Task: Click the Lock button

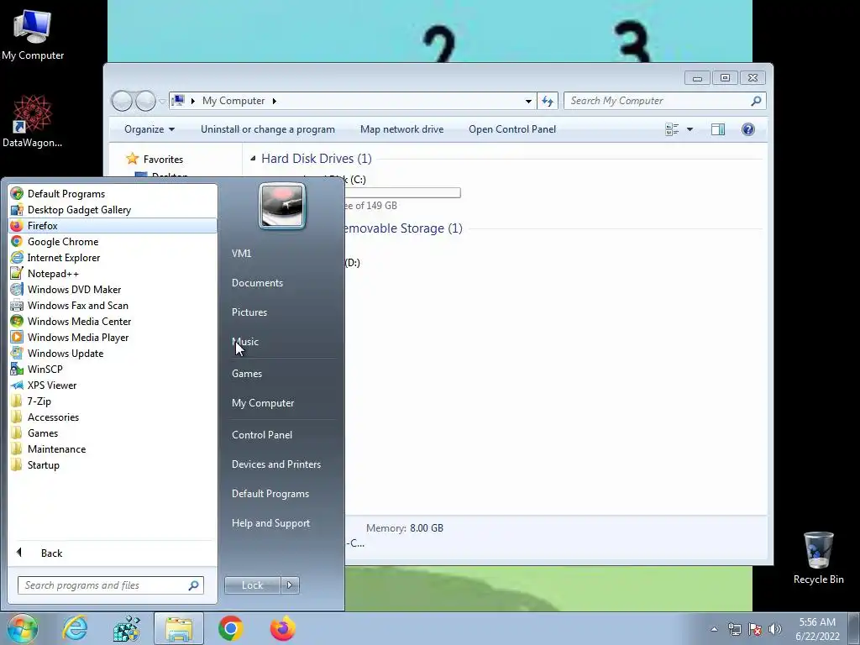Action: 252,585
